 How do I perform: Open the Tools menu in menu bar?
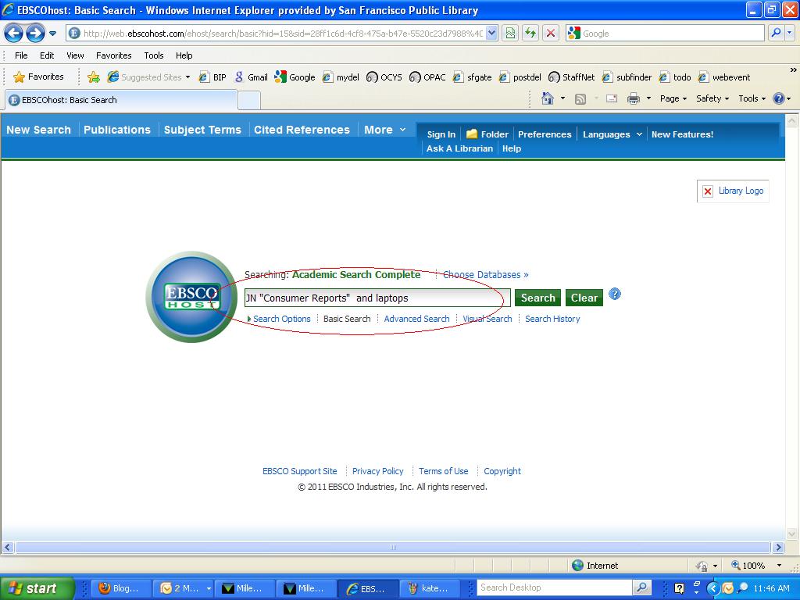pyautogui.click(x=154, y=55)
